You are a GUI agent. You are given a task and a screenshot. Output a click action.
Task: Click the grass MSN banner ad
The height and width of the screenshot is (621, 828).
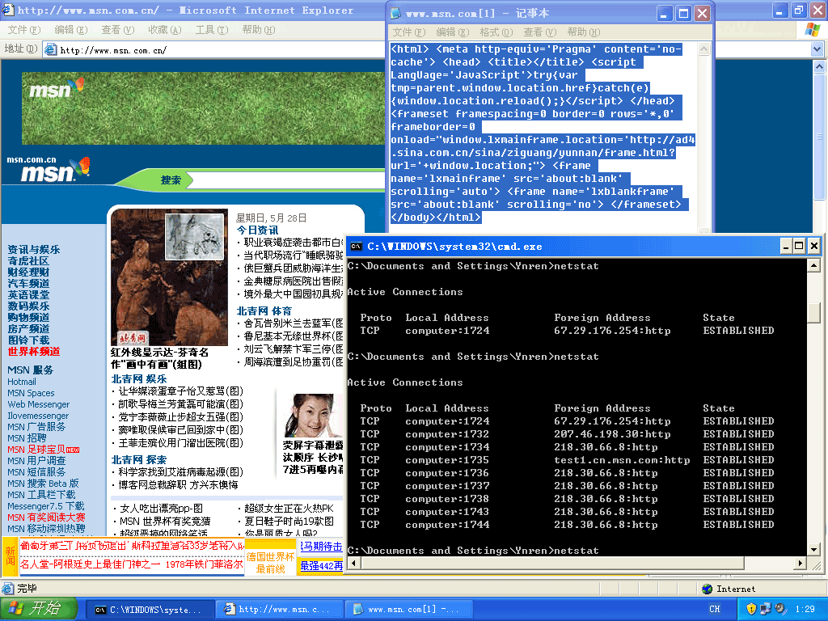pos(203,108)
